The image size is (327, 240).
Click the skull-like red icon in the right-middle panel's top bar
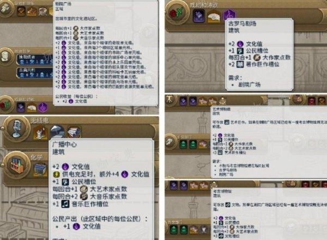tap(312, 101)
